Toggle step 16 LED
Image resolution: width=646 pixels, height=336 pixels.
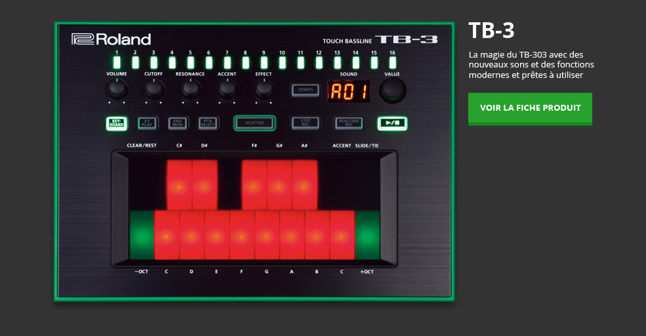click(393, 62)
